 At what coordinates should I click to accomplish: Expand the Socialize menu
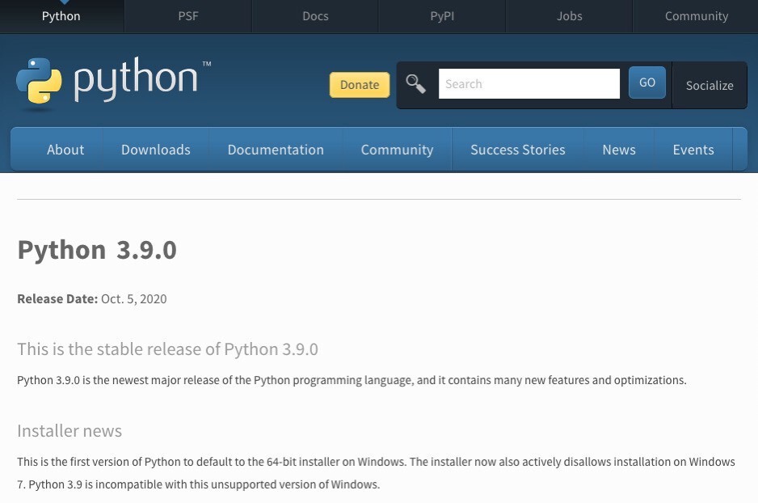(x=709, y=85)
